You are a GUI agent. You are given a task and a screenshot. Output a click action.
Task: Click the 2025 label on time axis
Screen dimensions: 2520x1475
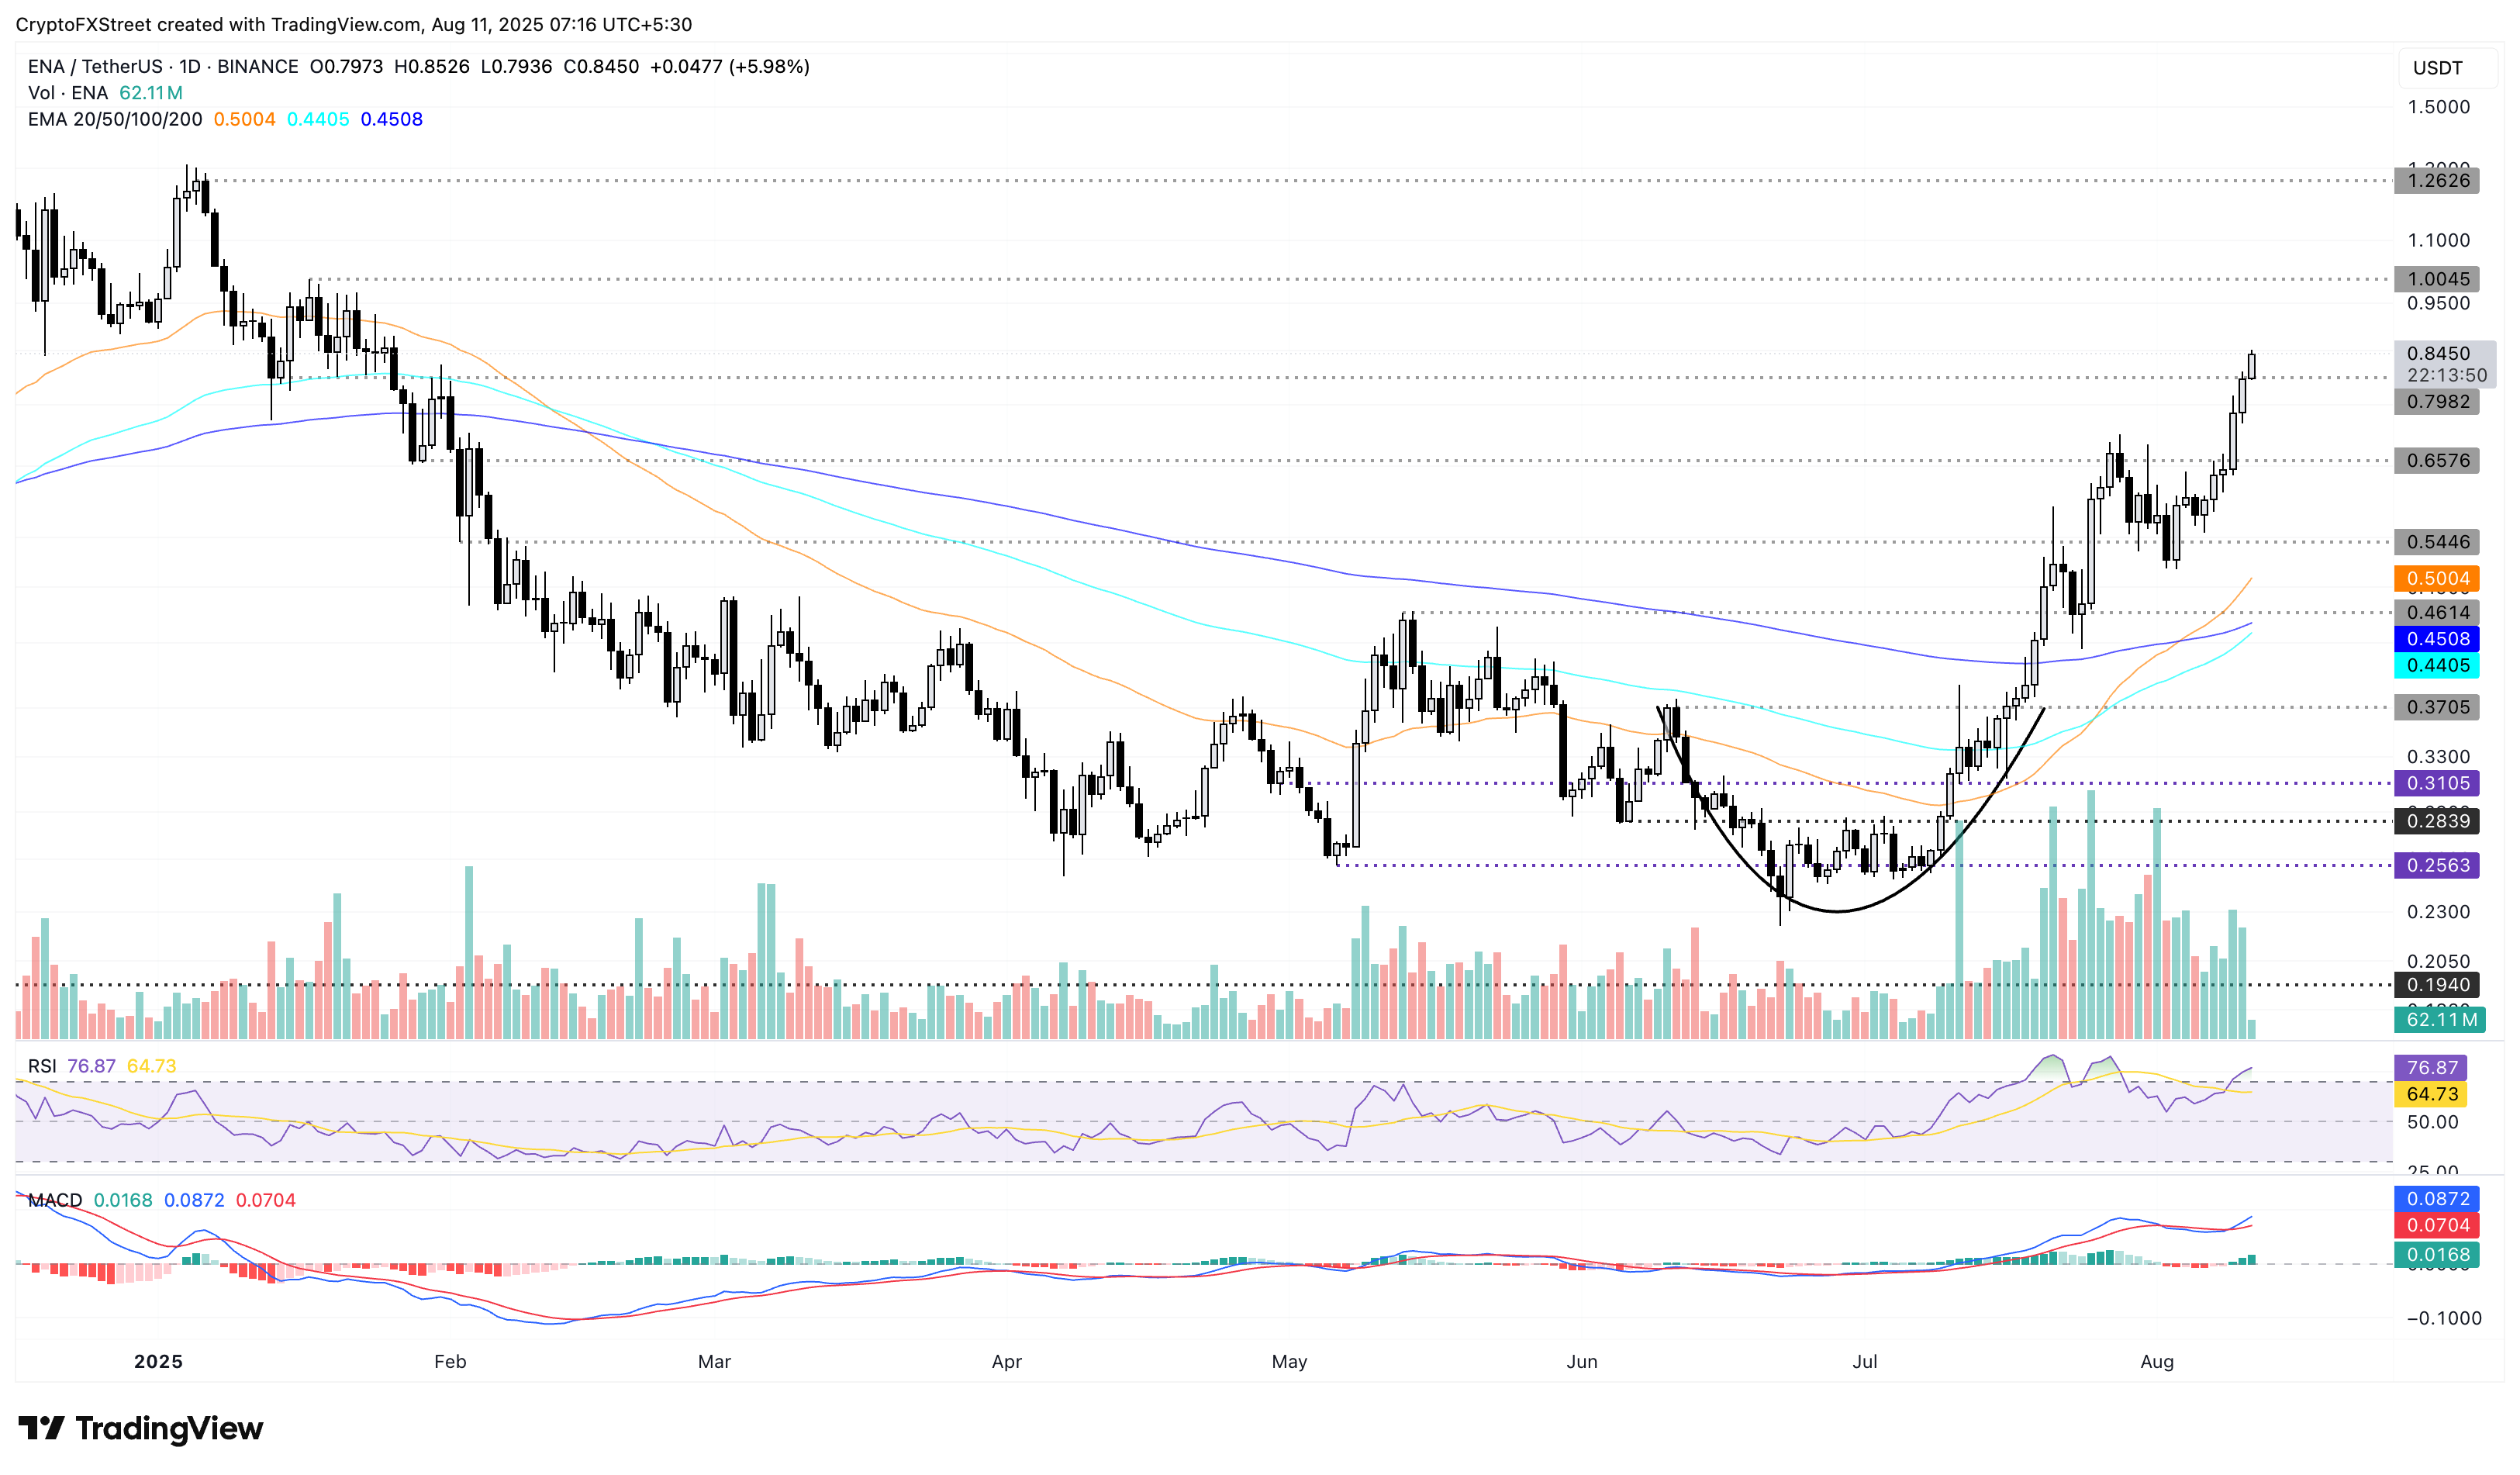click(158, 1362)
